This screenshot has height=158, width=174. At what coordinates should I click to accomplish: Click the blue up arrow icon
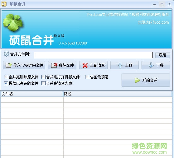[x=120, y=65]
